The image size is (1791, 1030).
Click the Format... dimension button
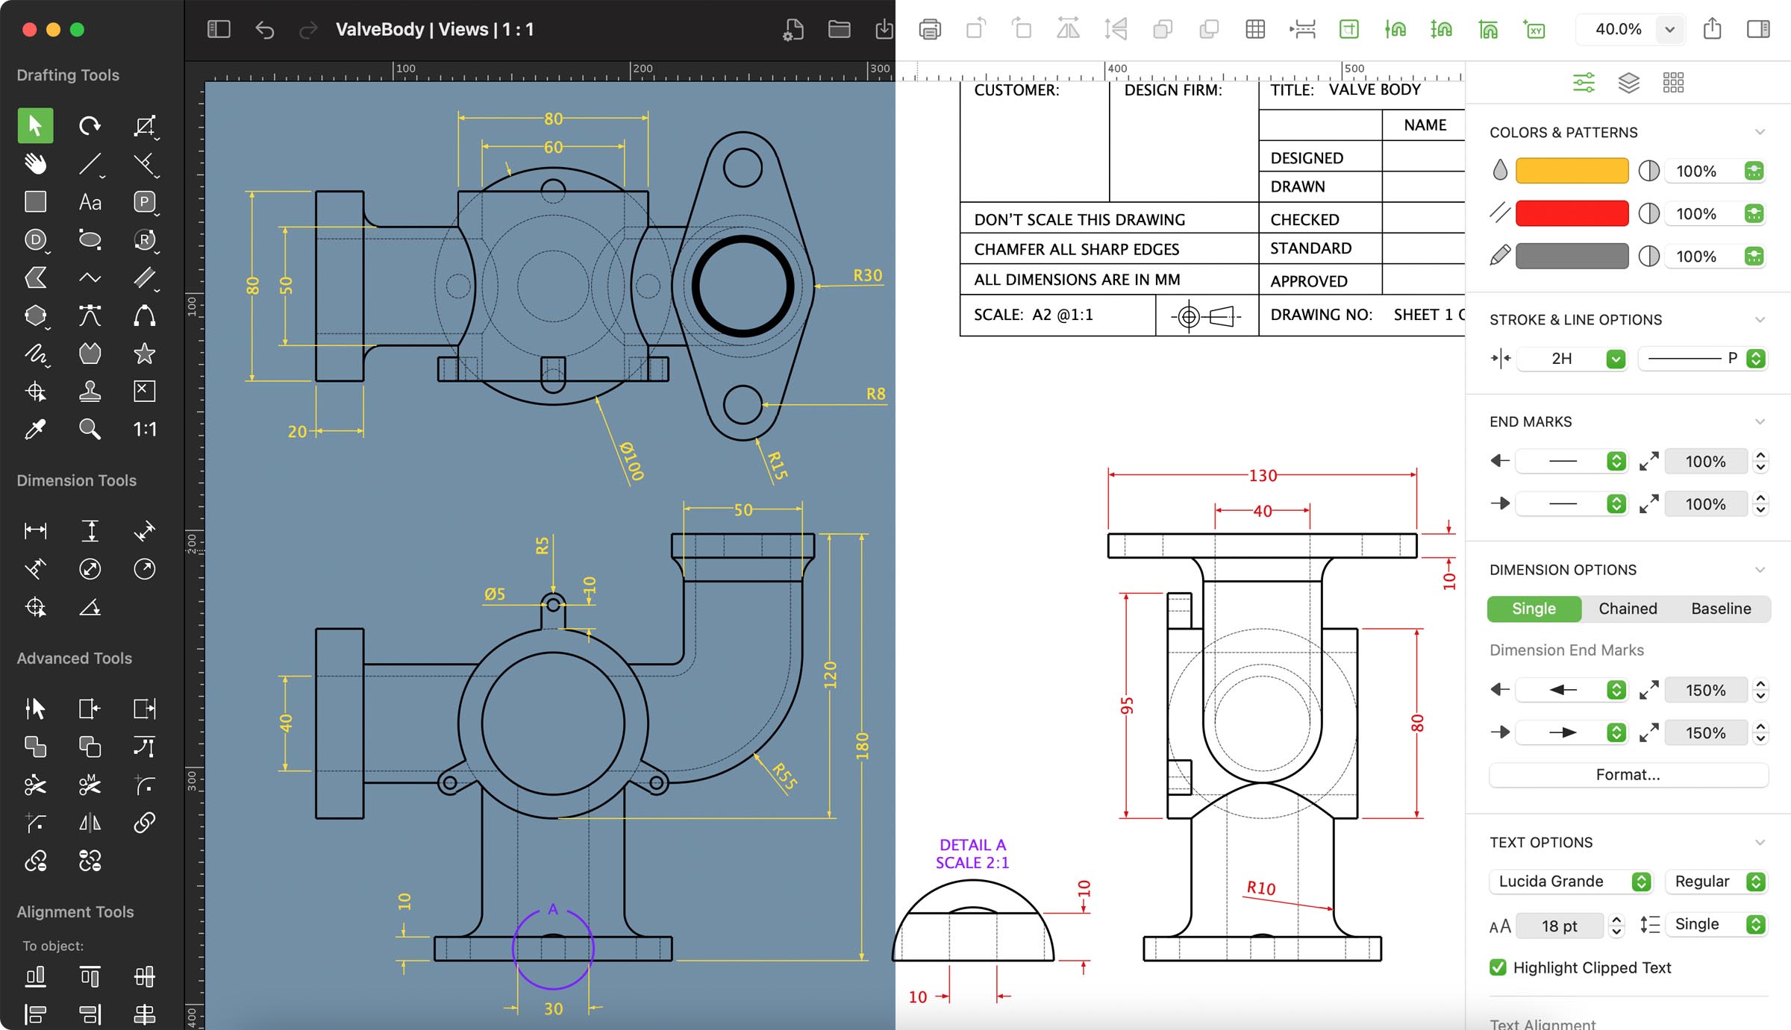[1628, 774]
